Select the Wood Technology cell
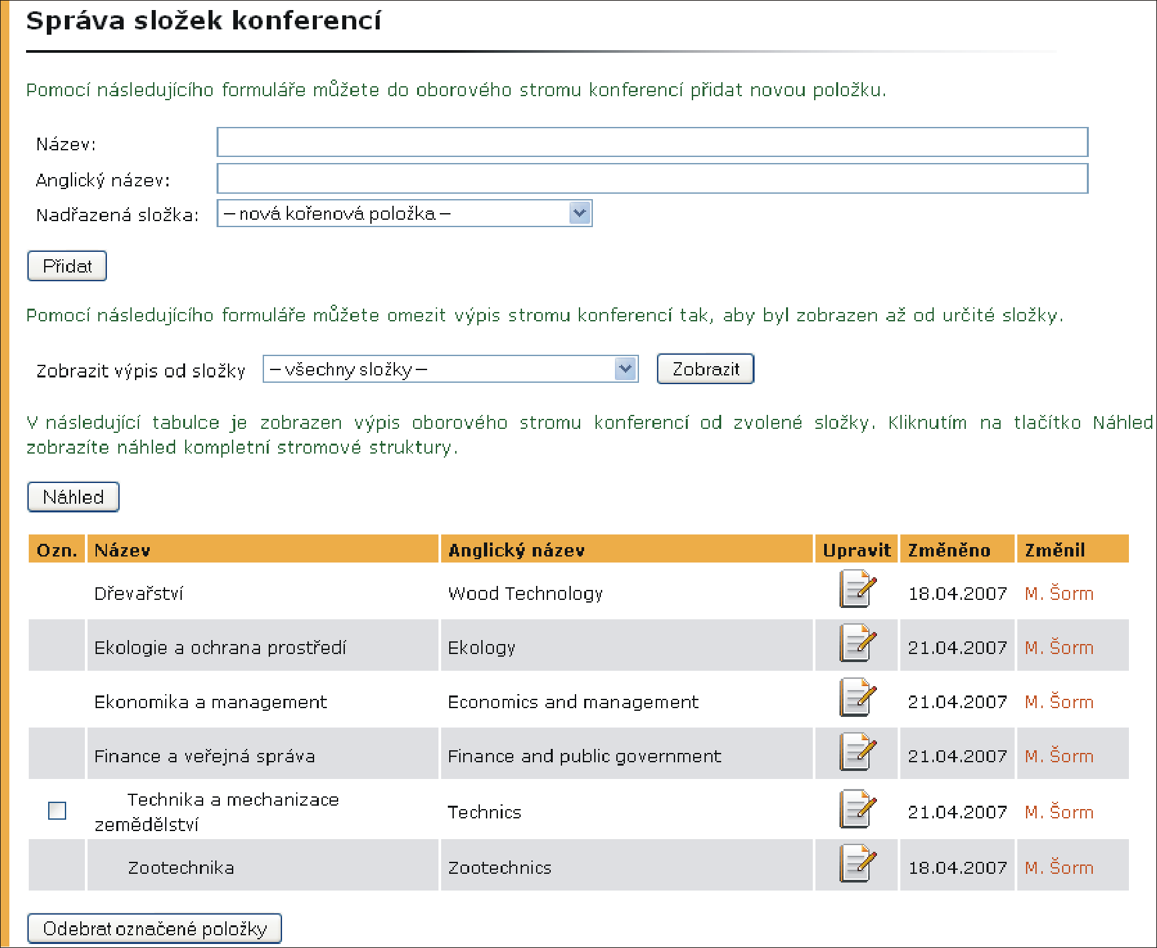 click(x=626, y=593)
